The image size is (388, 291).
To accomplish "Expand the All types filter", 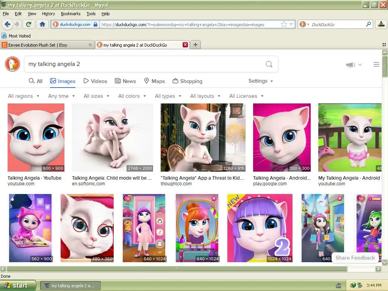I will tap(168, 96).
